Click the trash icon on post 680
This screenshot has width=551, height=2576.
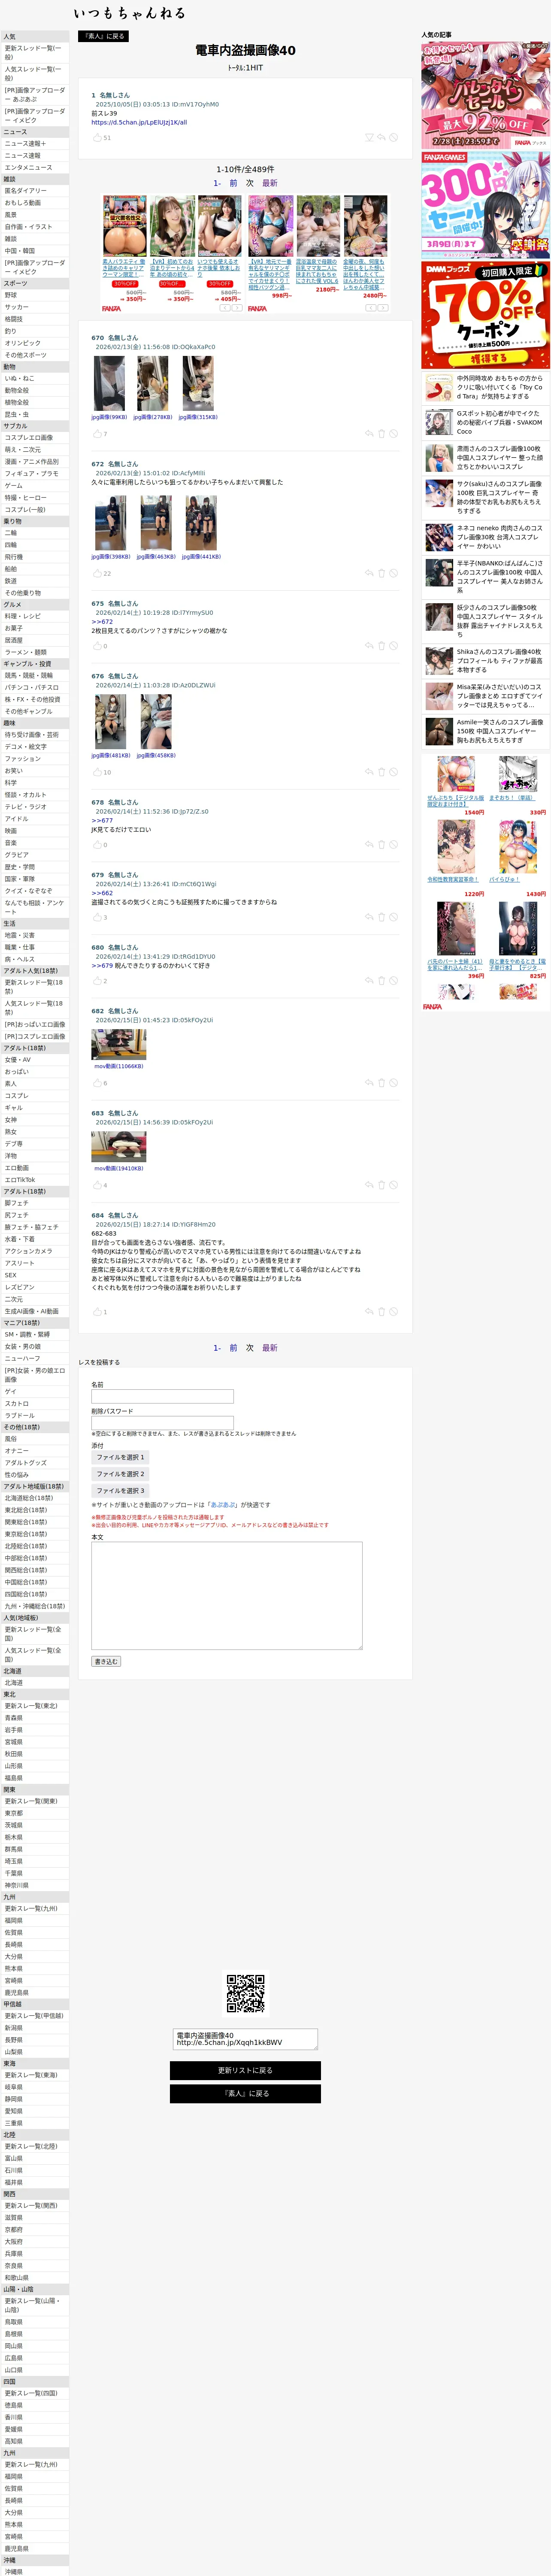381,981
